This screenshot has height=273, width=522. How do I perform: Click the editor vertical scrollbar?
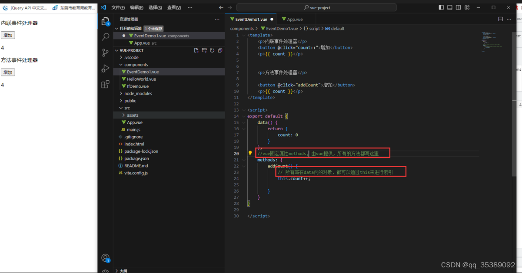(514, 104)
